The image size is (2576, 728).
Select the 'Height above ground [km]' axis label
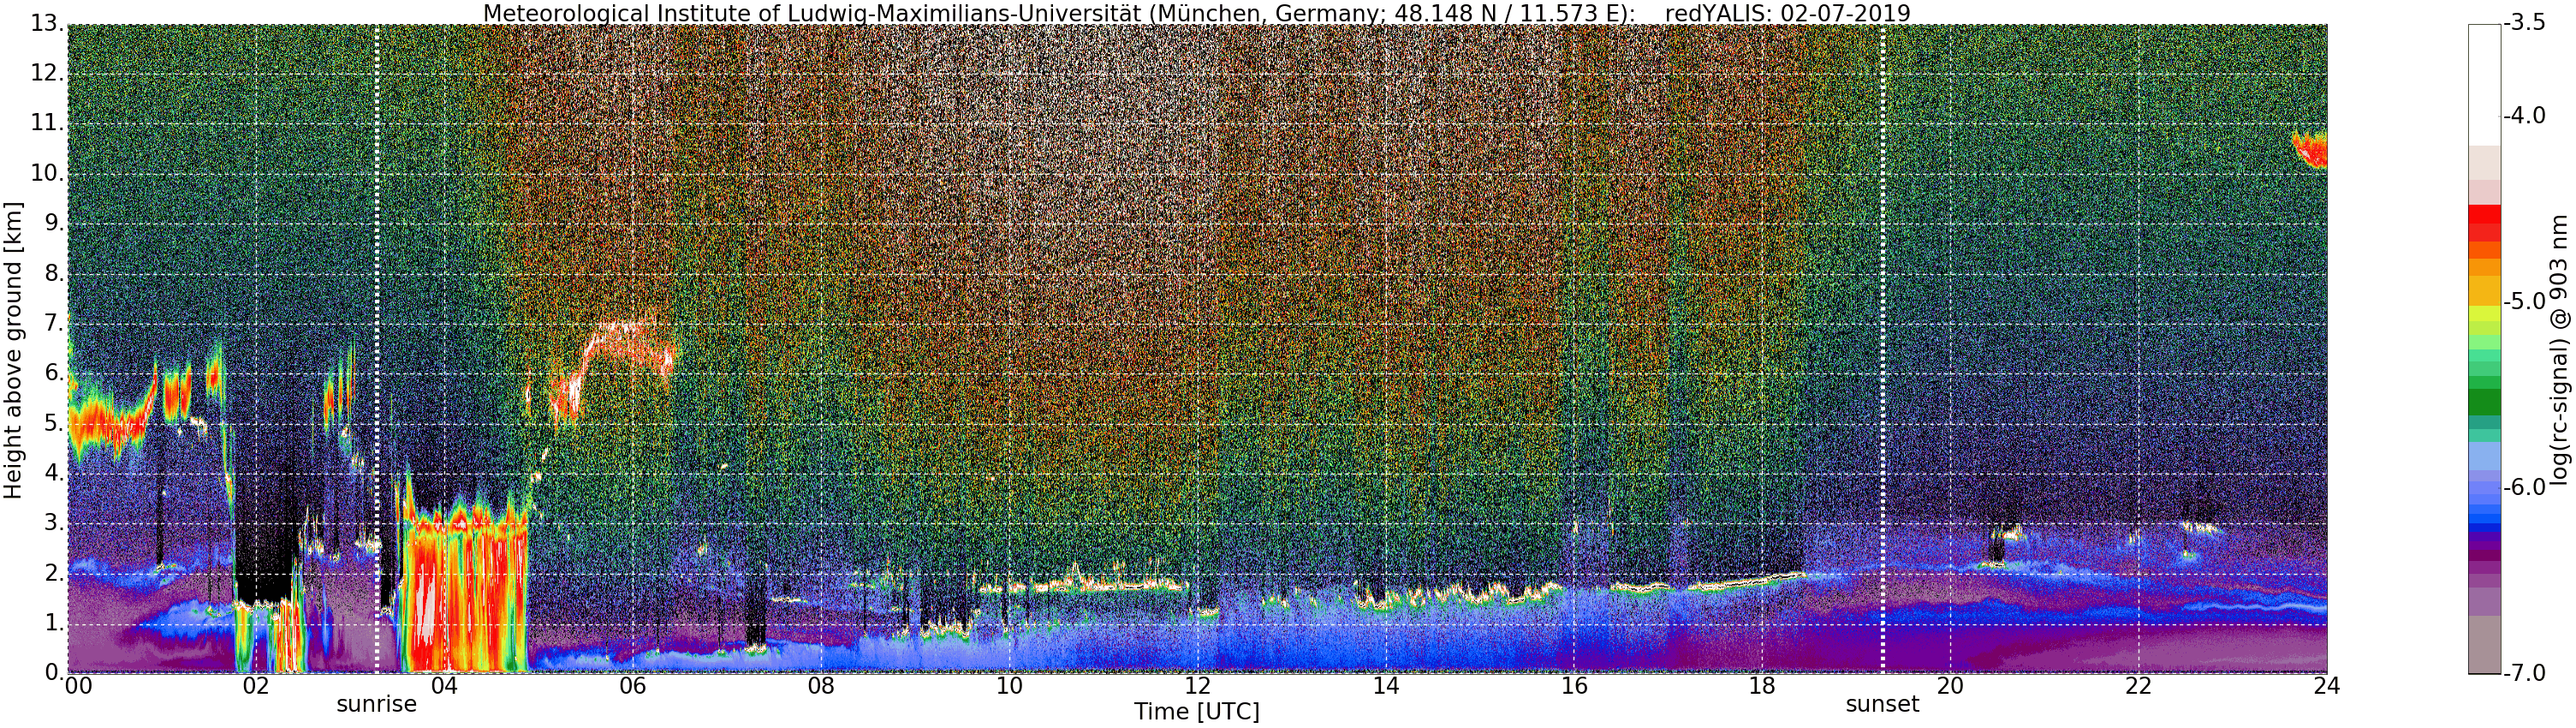coord(13,350)
